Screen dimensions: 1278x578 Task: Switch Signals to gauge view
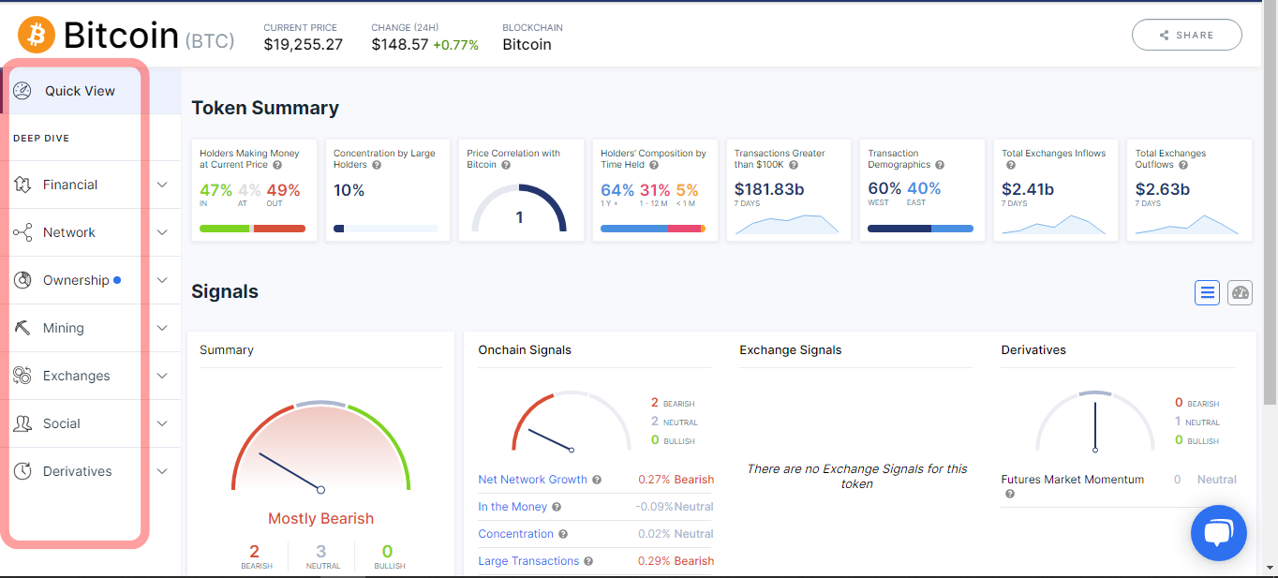pos(1241,293)
